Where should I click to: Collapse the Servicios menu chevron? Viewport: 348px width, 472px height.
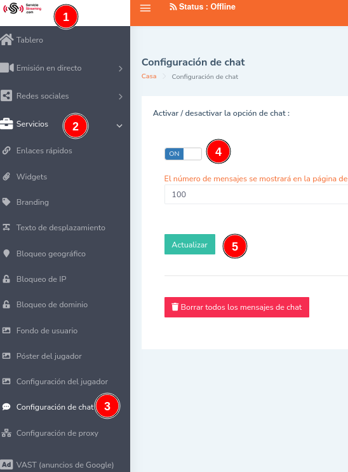tap(119, 126)
